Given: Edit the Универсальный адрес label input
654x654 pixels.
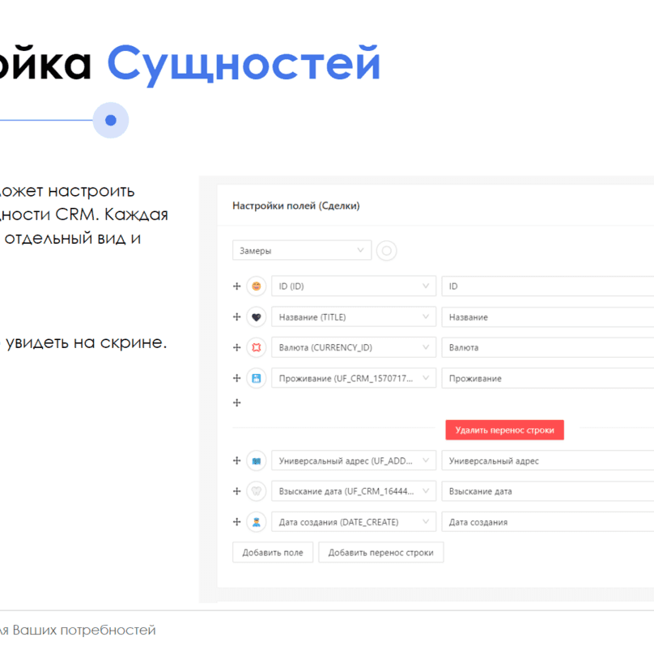Looking at the screenshot, I should (548, 461).
